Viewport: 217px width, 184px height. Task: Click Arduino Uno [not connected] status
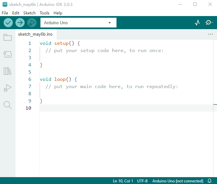click(x=178, y=181)
